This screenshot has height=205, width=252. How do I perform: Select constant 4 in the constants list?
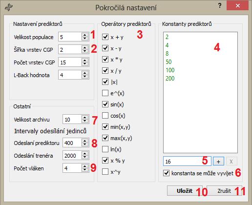(200, 45)
